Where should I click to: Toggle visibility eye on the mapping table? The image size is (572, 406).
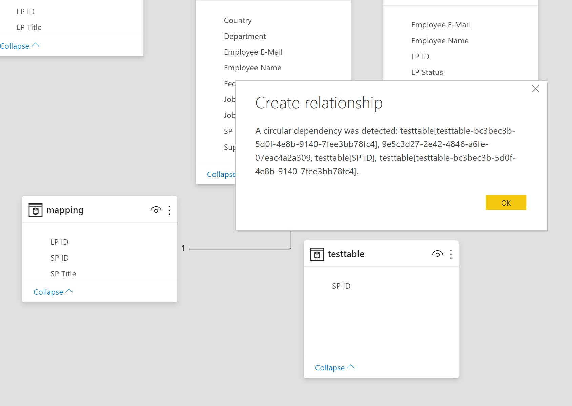click(156, 210)
